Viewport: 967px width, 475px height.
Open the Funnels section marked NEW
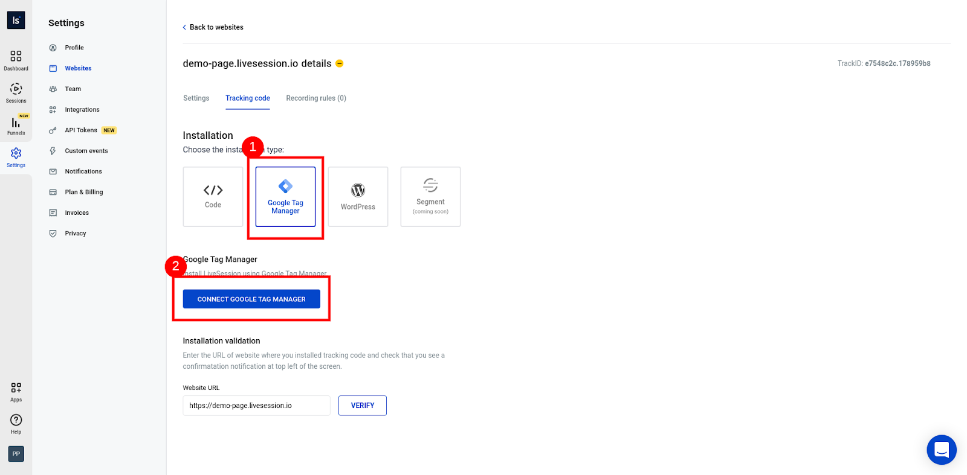(16, 125)
